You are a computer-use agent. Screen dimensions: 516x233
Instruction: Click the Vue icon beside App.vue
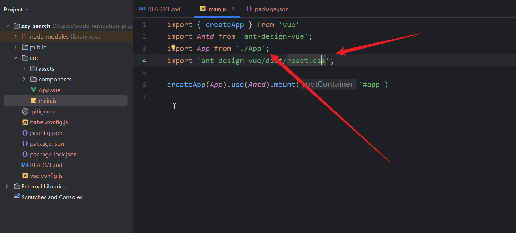point(34,90)
